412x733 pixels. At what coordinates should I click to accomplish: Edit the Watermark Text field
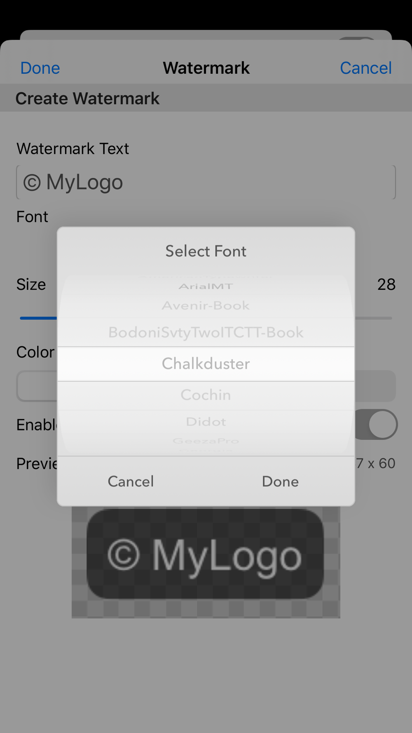coord(206,182)
